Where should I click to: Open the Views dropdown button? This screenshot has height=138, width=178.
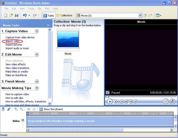(x=158, y=15)
